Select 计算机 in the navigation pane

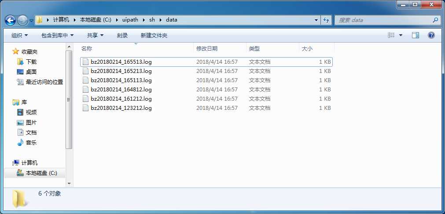[x=25, y=163]
